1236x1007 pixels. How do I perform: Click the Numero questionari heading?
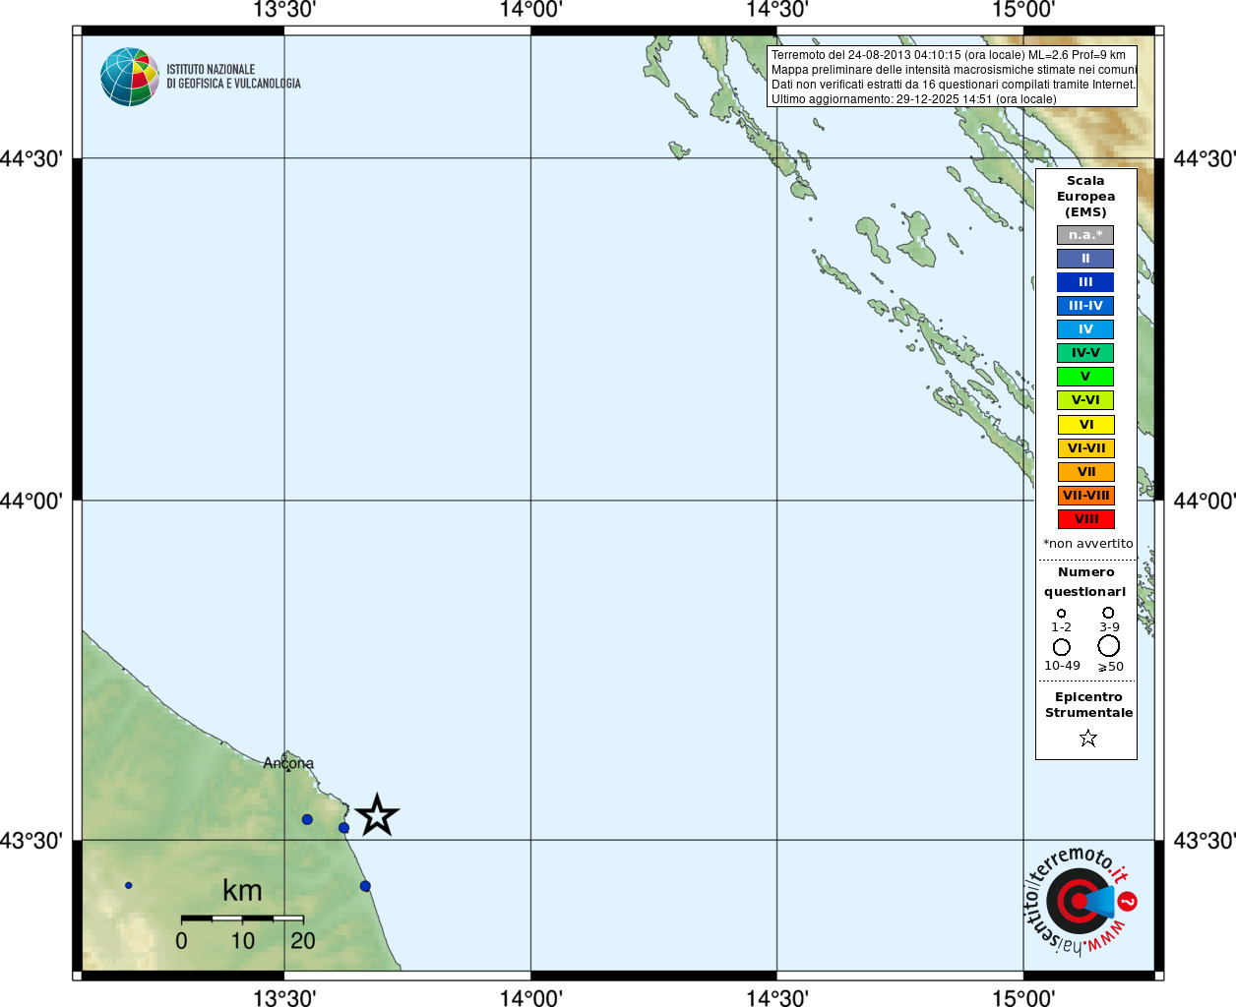coord(1085,581)
